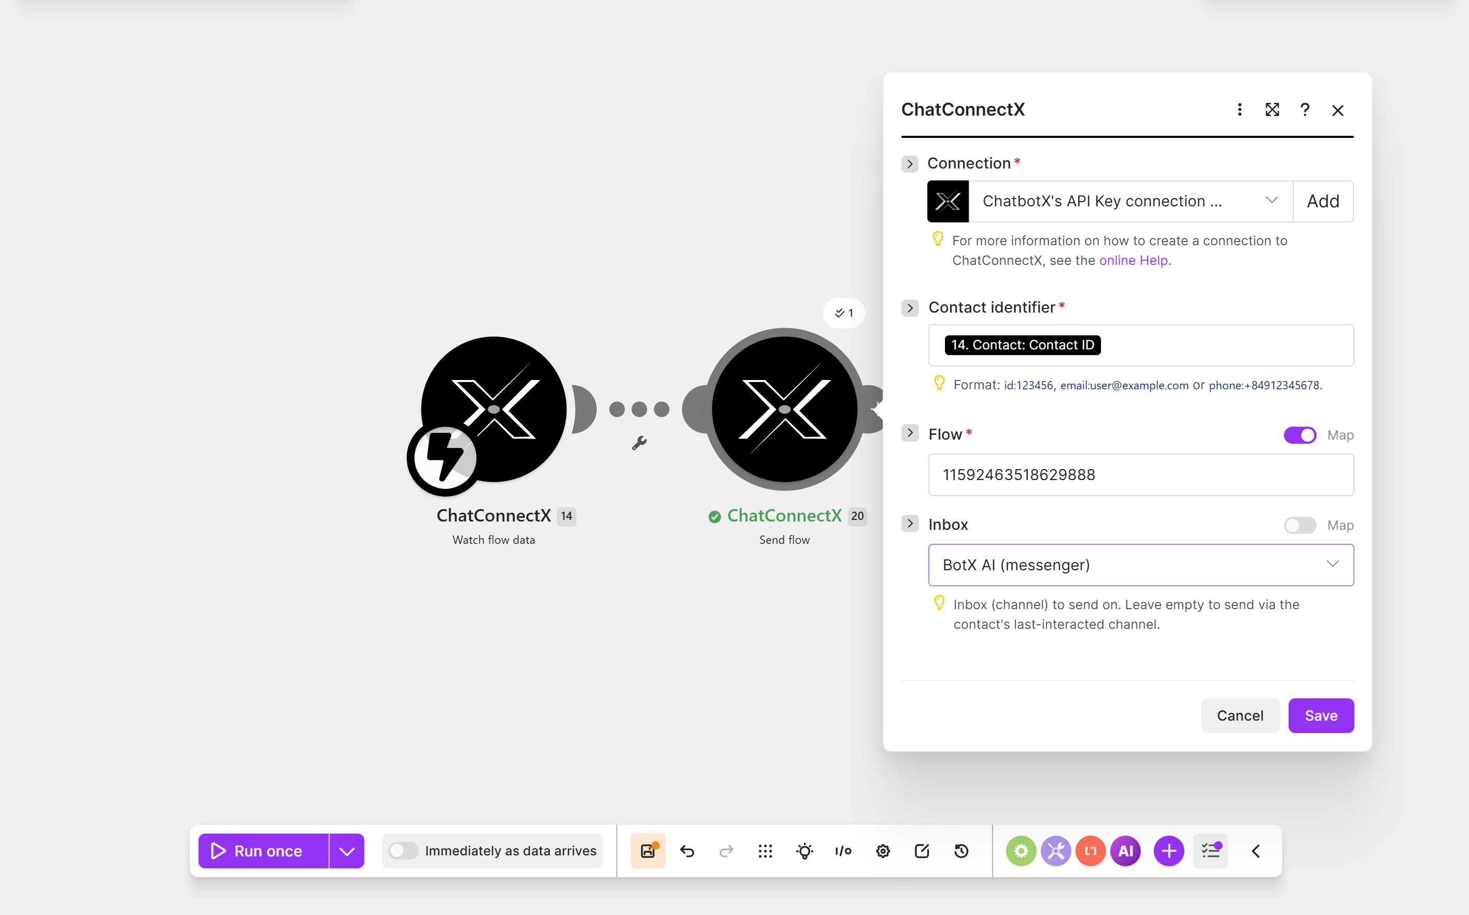
Task: Click the green flow control gear icon
Action: pyautogui.click(x=1021, y=851)
